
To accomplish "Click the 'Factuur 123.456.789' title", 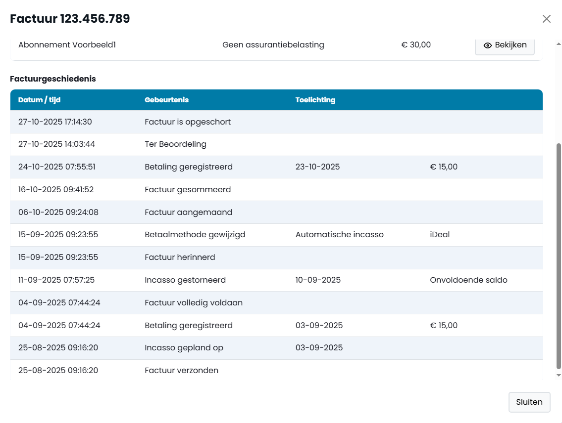I will pyautogui.click(x=70, y=19).
